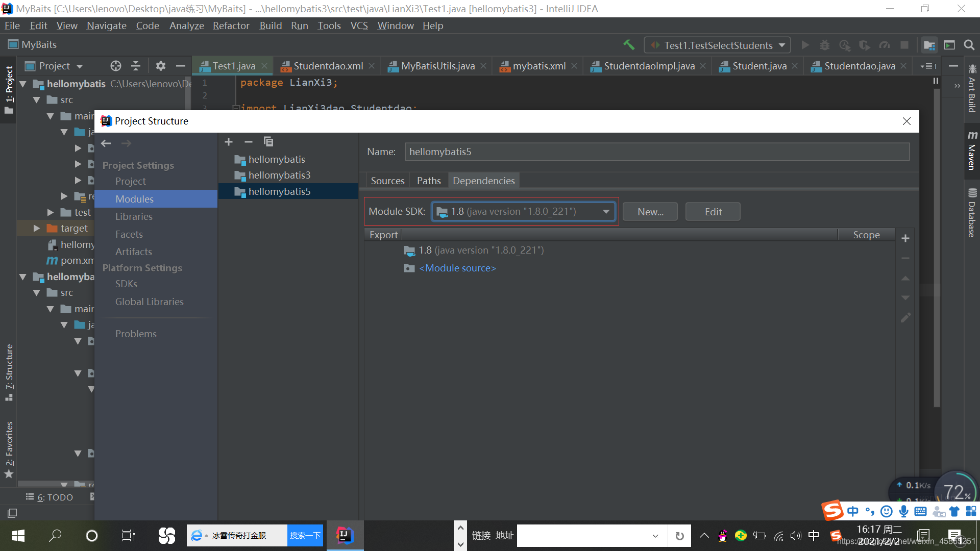
Task: Expand the test folder node
Action: [51, 212]
